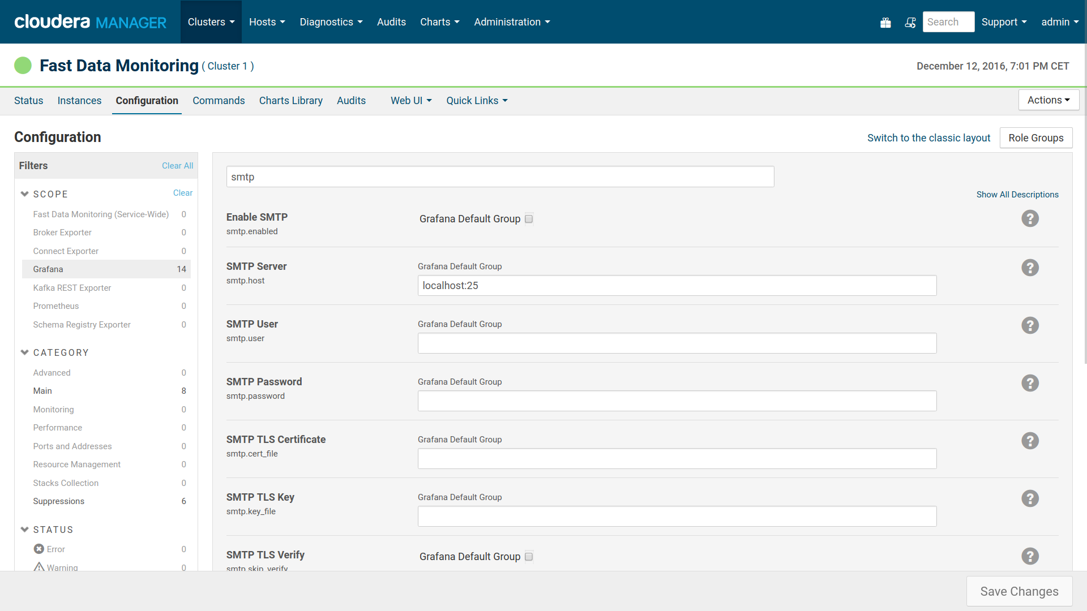
Task: Click the Warning triangle icon filter
Action: click(x=38, y=567)
